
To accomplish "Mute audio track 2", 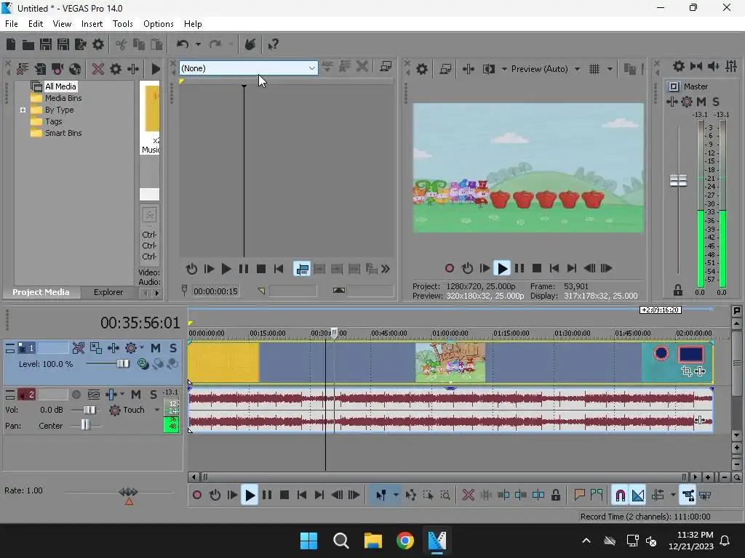I will pyautogui.click(x=136, y=395).
